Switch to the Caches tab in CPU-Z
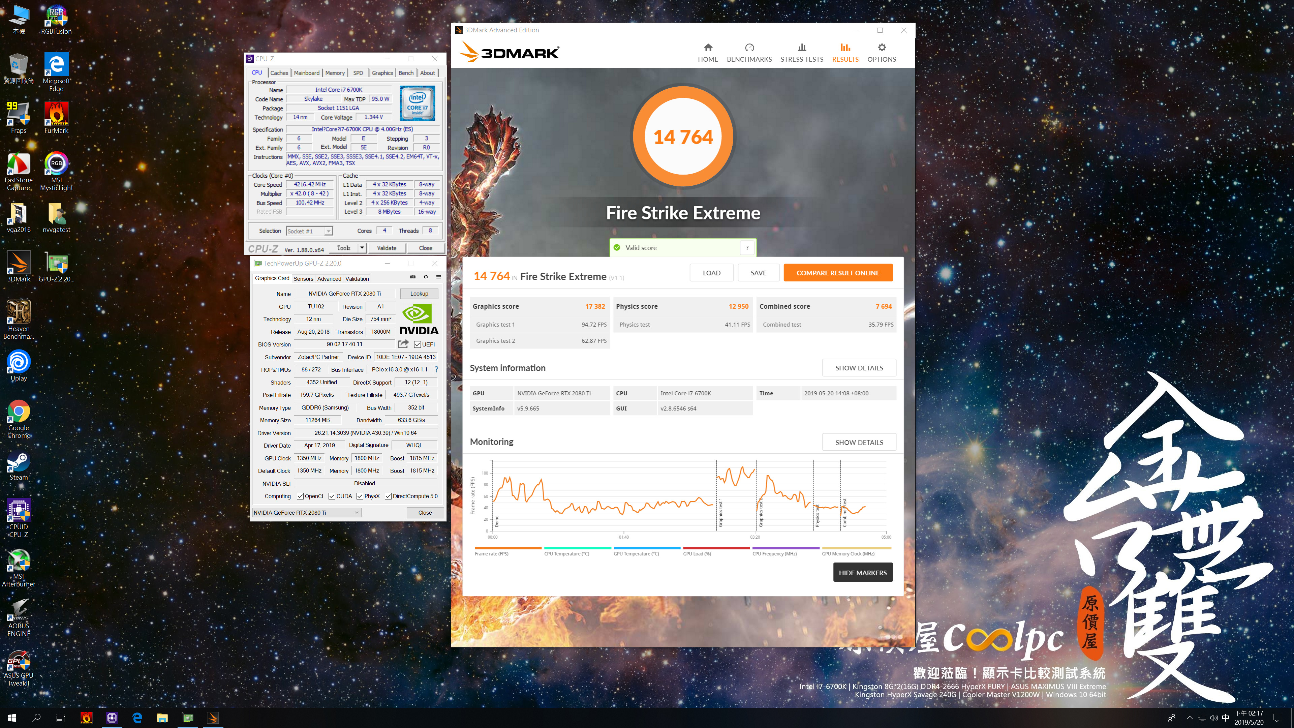Screen dimensions: 1294x728 279,73
